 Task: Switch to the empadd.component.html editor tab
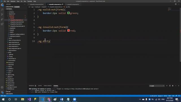point(37,4)
